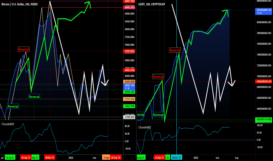Click the 65000.0000 price axis value
The image size is (273, 161).
tap(129, 13)
